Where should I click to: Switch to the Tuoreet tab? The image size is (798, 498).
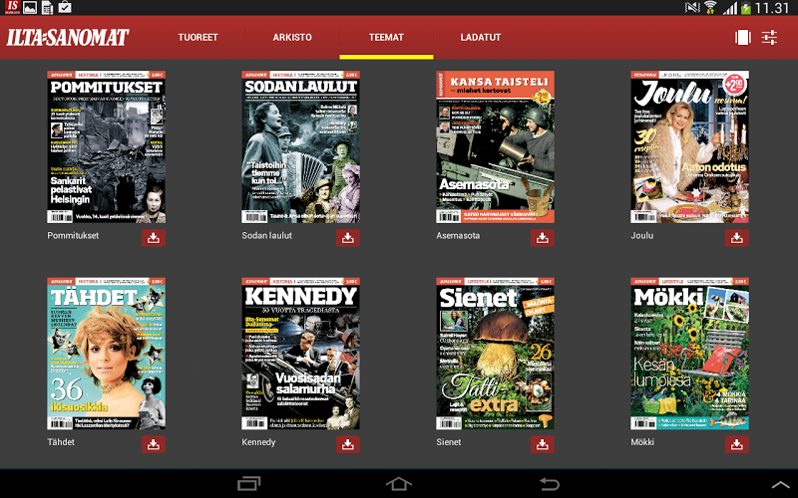(x=198, y=37)
